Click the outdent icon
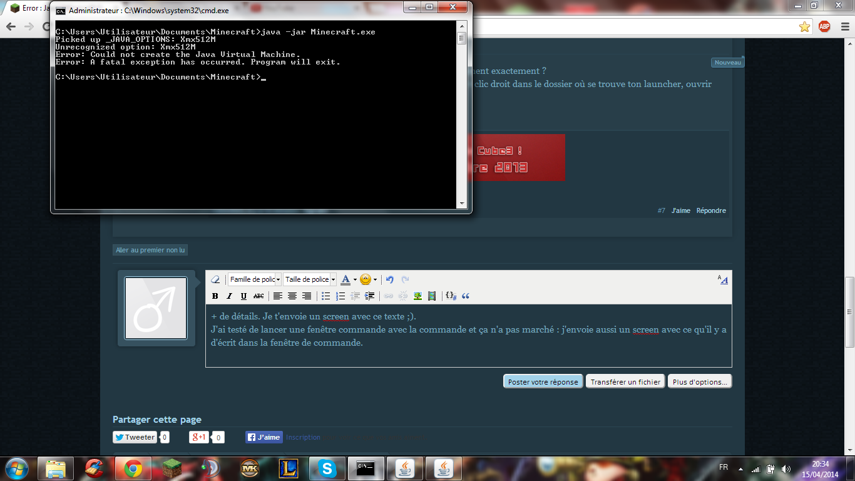Image resolution: width=855 pixels, height=481 pixels. [356, 296]
